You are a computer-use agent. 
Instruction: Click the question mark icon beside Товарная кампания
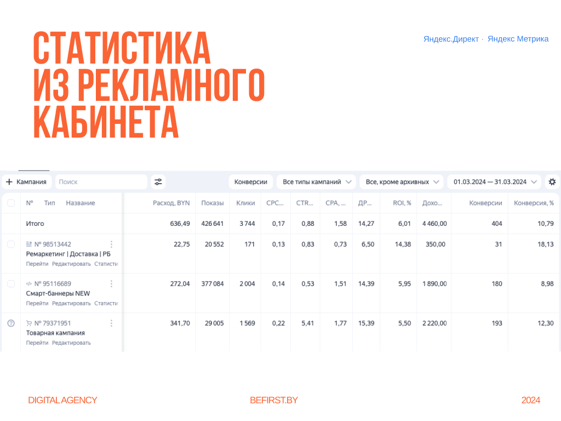click(x=11, y=323)
